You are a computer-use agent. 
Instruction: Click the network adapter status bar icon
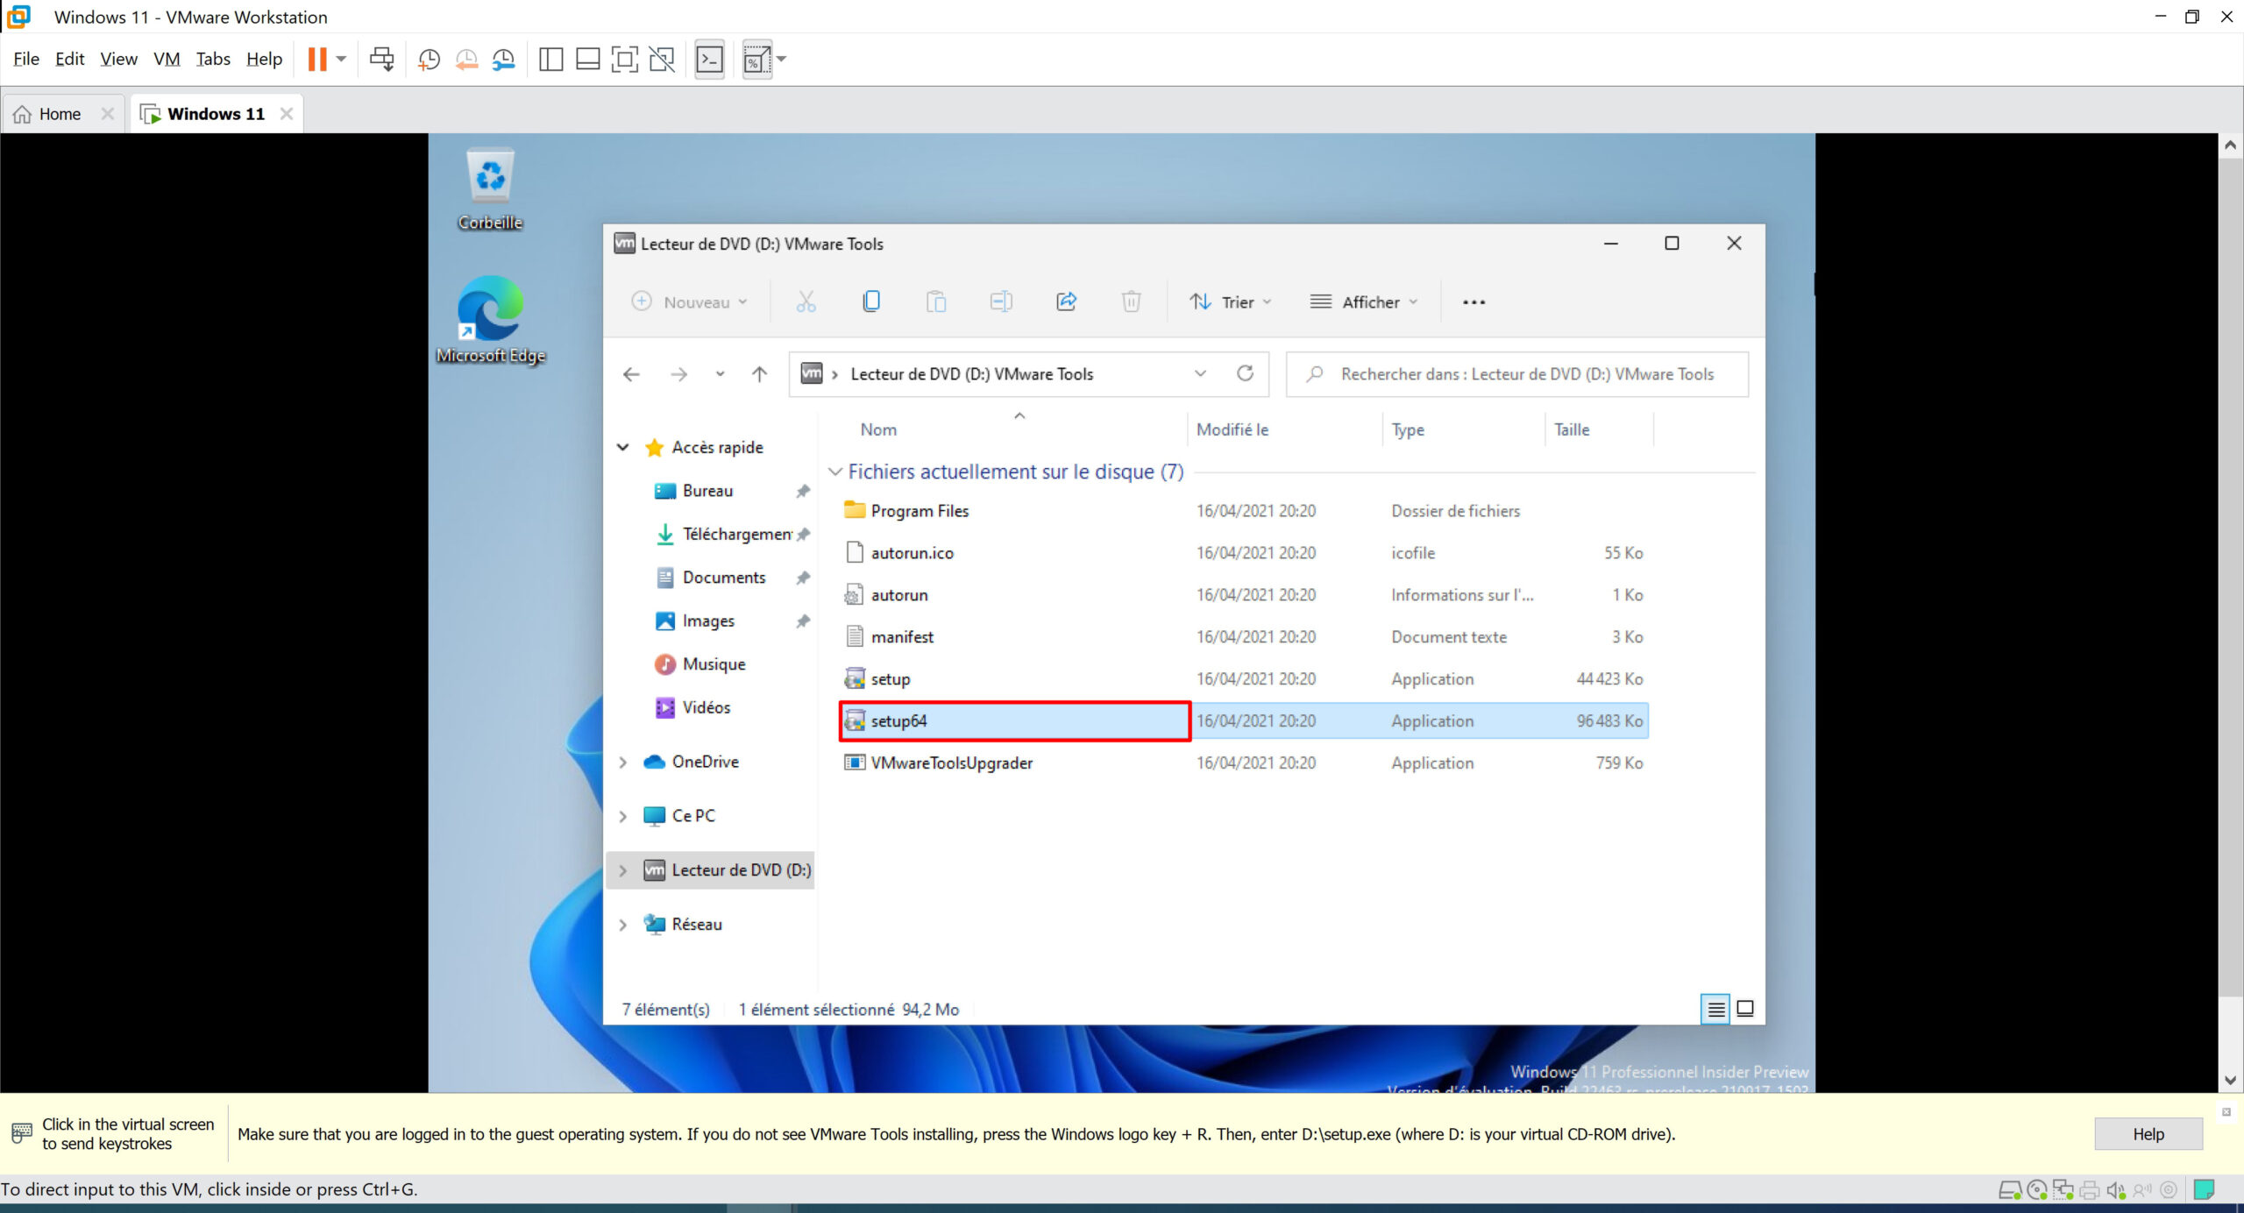coord(2063,1189)
